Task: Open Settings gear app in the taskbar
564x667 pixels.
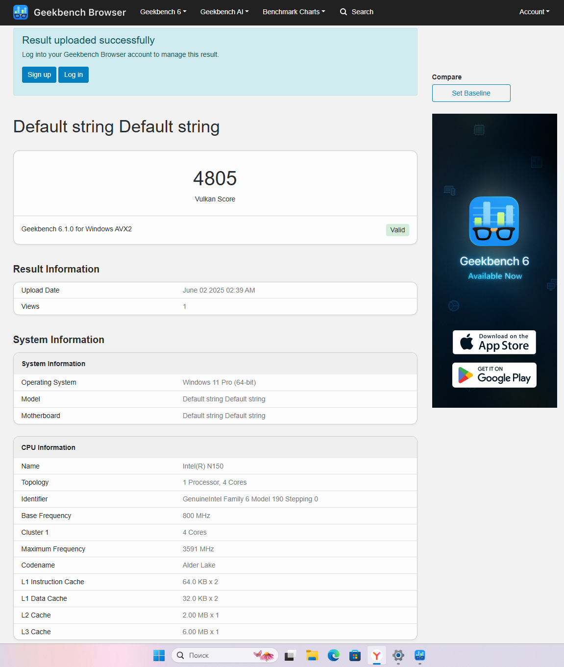Action: (398, 655)
